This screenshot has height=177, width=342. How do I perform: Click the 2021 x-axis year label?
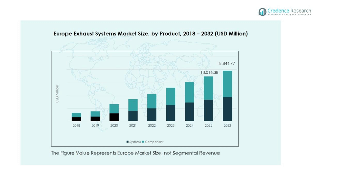tap(133, 125)
